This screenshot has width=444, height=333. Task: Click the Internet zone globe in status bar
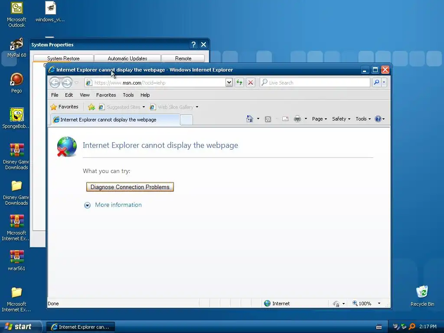pyautogui.click(x=267, y=303)
